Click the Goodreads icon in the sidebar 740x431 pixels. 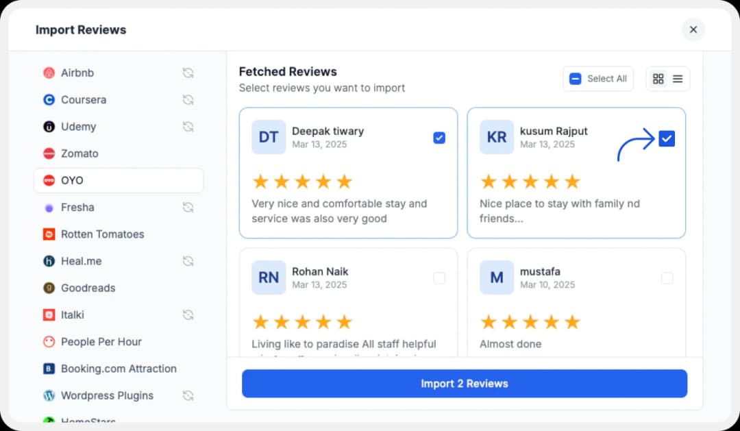click(x=49, y=288)
